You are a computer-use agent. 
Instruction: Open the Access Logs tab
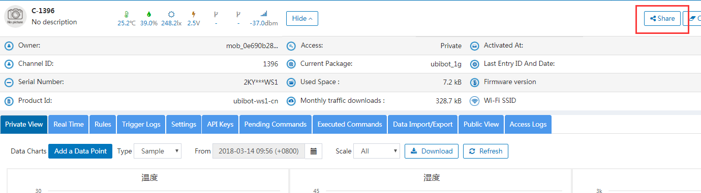point(528,125)
